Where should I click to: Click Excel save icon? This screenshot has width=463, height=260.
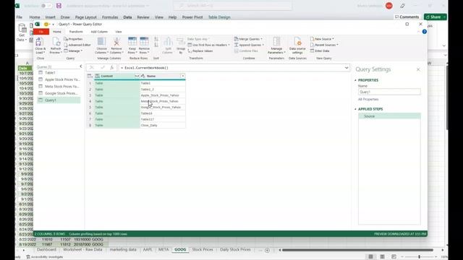click(59, 6)
